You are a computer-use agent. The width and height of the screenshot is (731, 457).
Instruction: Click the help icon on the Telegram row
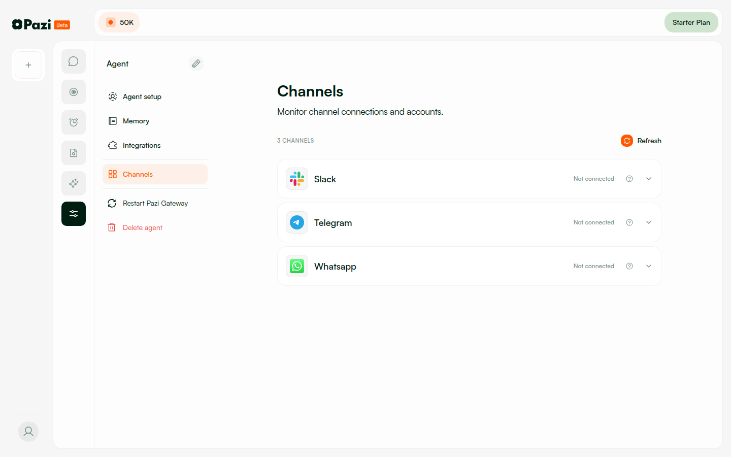pos(629,222)
